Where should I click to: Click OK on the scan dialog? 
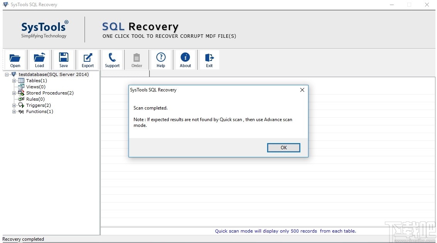(284, 148)
